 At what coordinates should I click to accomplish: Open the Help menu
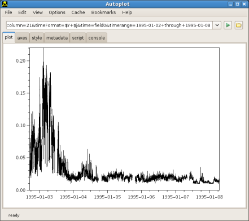click(127, 12)
